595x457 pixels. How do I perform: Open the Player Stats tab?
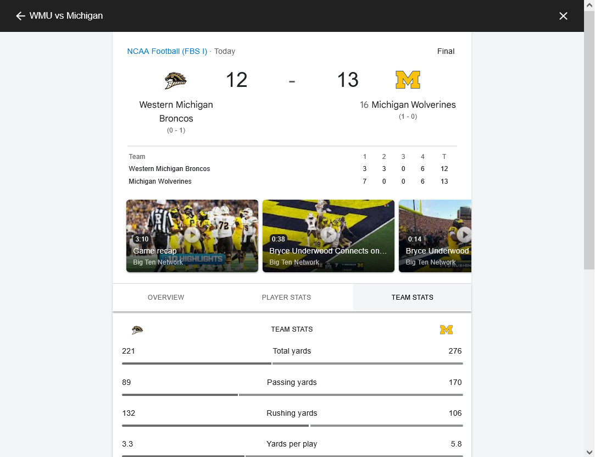pyautogui.click(x=286, y=298)
